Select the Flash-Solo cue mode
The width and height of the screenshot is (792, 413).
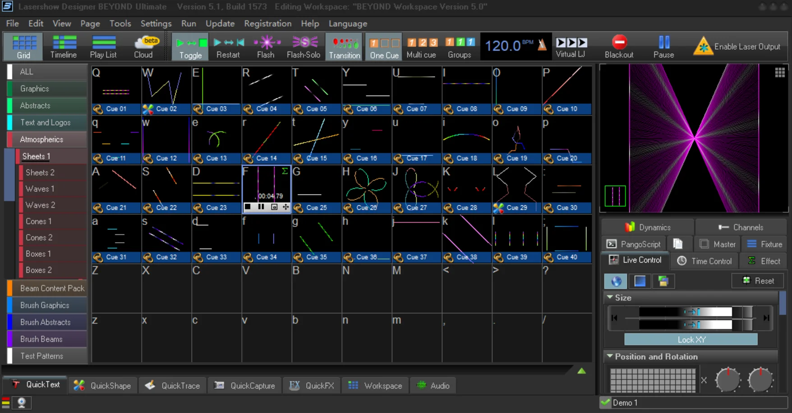point(304,46)
